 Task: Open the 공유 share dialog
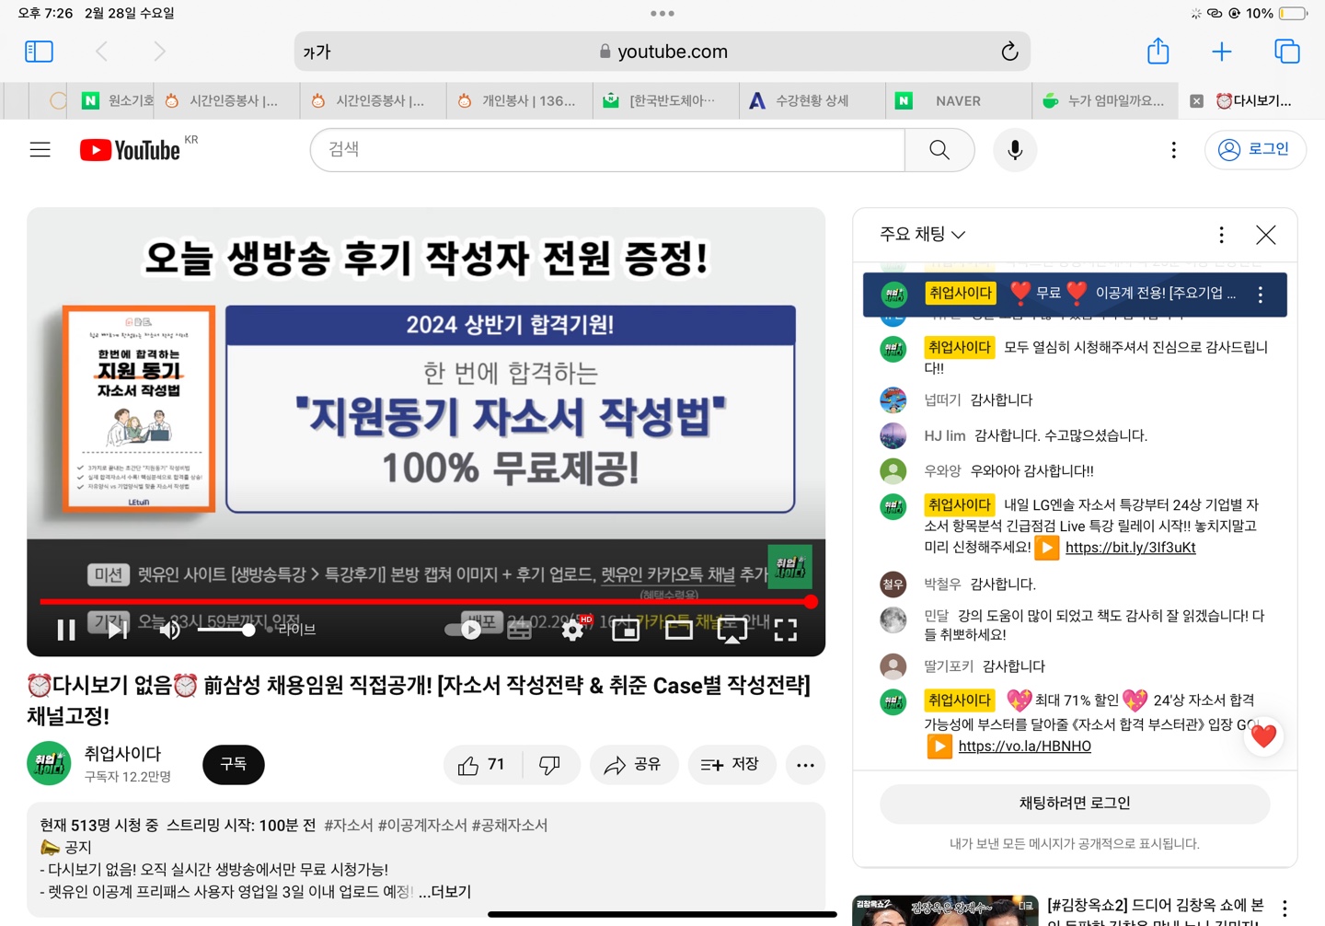(x=633, y=764)
